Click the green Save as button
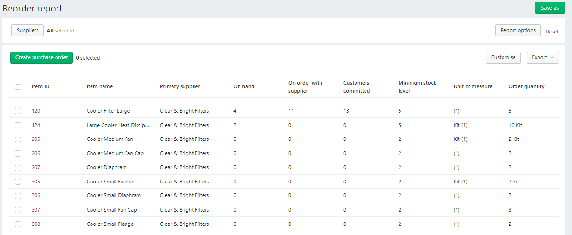The height and width of the screenshot is (235, 572). [549, 8]
